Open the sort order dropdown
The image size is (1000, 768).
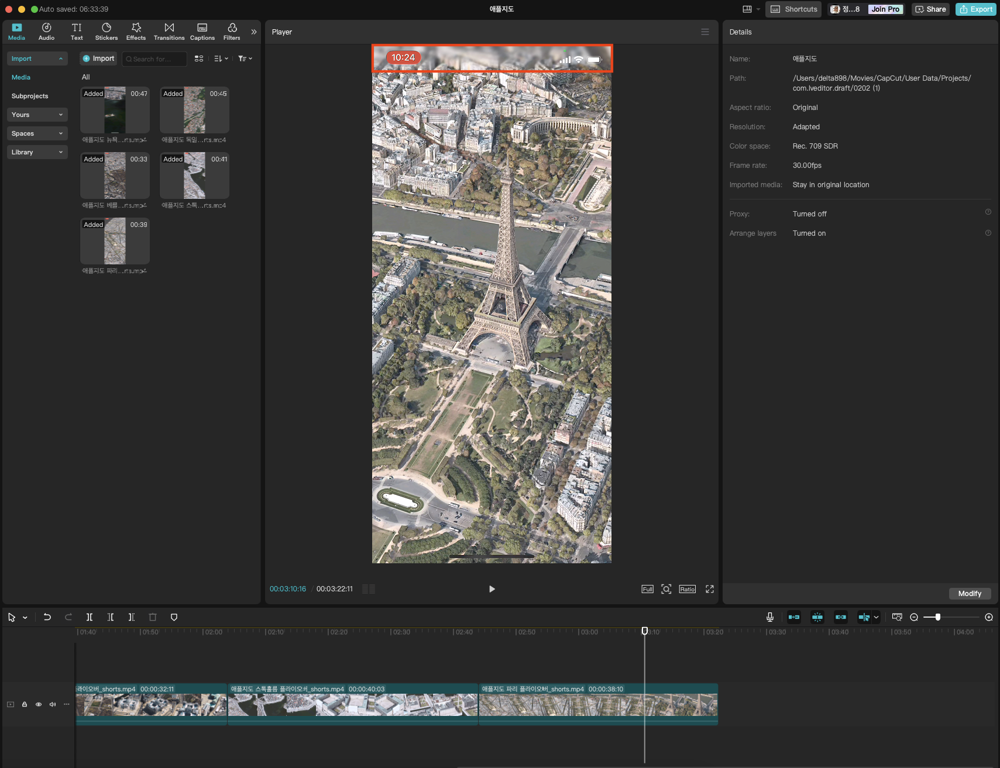coord(221,58)
